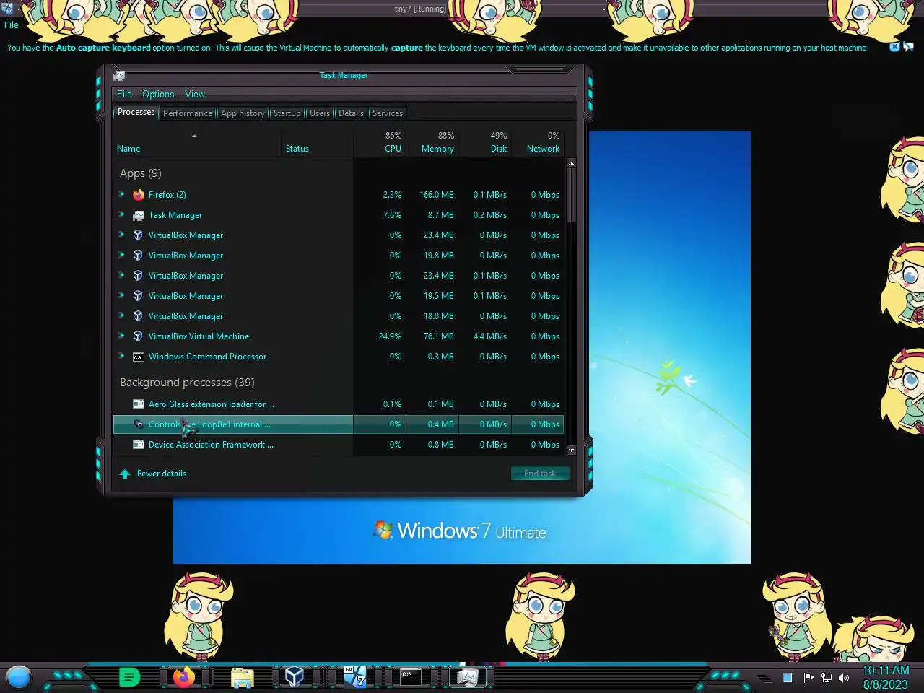Expand VirtualBox Manager row with 19.8 MB

(x=121, y=255)
